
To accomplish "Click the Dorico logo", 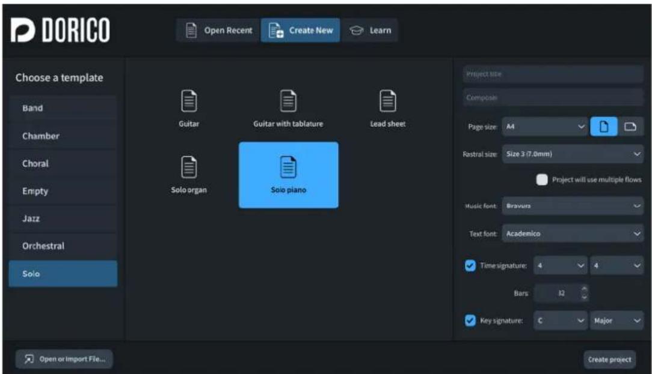I will (x=60, y=30).
